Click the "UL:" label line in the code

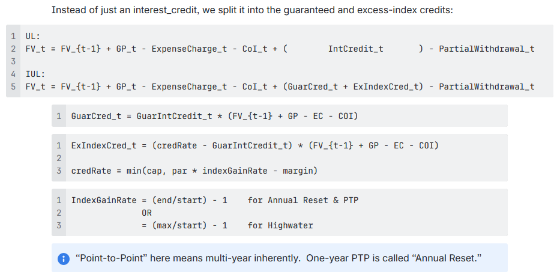pyautogui.click(x=33, y=35)
